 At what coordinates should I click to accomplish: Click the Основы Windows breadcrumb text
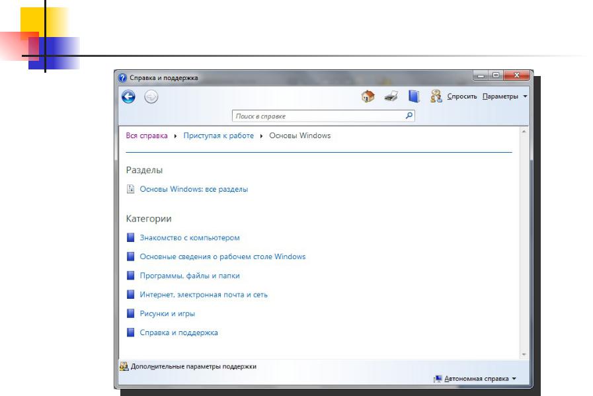click(300, 136)
